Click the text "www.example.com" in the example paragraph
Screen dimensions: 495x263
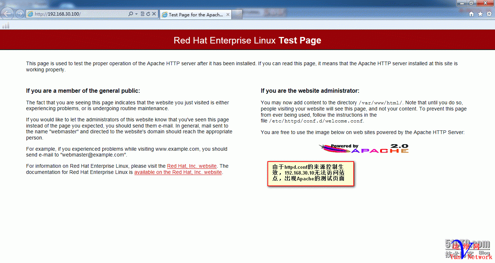coord(178,149)
